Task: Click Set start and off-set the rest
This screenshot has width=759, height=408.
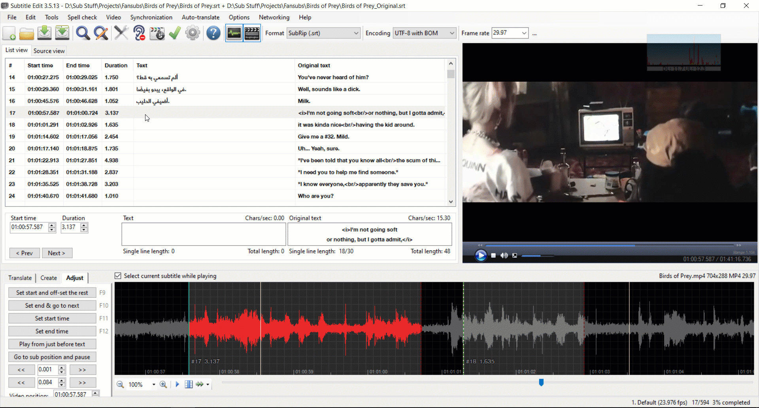Action: [52, 293]
